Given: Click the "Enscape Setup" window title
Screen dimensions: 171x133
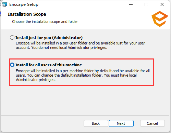Looking at the screenshot, I should click(x=24, y=4).
